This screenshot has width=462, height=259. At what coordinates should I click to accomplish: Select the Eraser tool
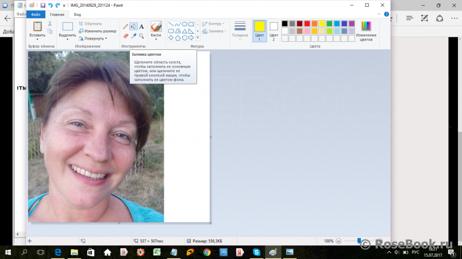(x=125, y=36)
